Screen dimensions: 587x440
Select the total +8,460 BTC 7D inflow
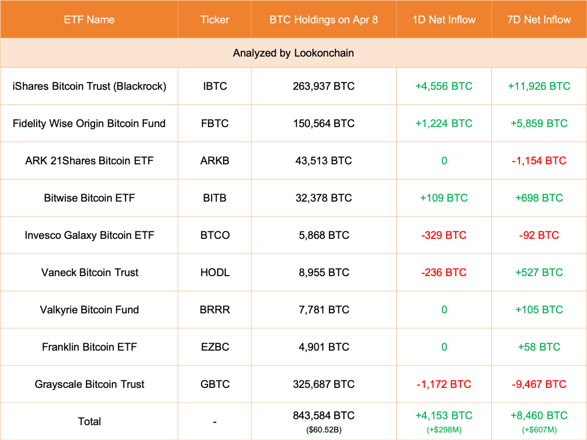pos(539,415)
